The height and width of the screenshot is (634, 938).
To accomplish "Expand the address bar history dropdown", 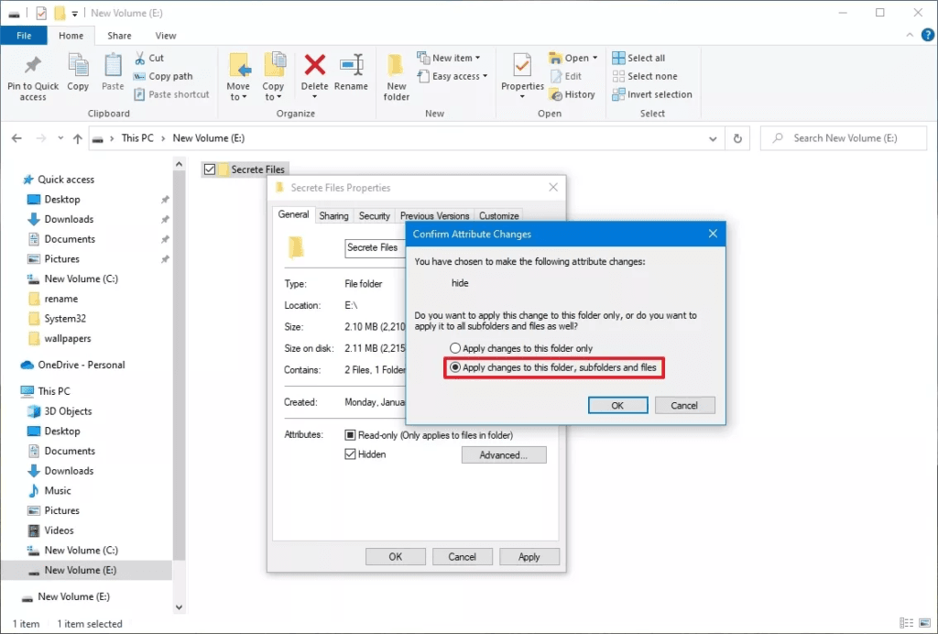I will pos(714,138).
